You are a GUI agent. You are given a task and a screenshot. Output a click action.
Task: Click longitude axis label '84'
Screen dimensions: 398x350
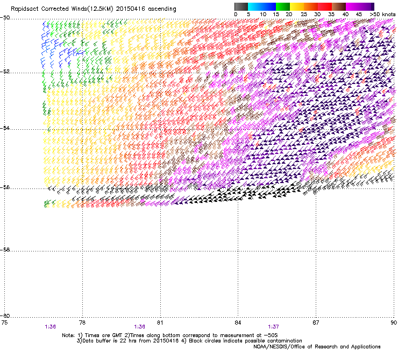coord(238,323)
